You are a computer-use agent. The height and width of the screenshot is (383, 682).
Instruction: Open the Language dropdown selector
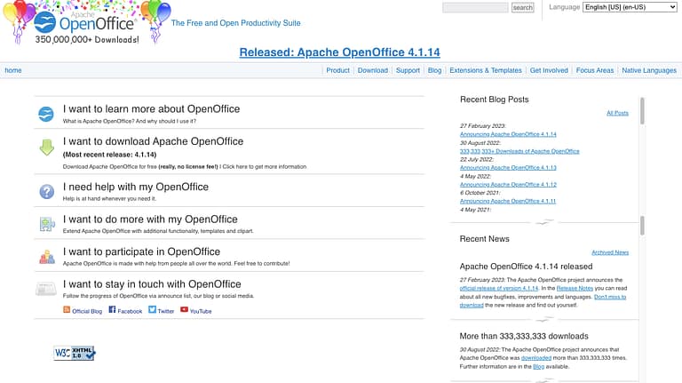click(x=630, y=7)
